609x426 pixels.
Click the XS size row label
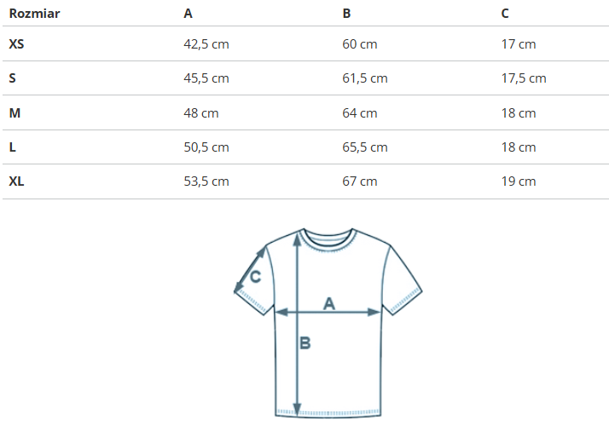16,44
